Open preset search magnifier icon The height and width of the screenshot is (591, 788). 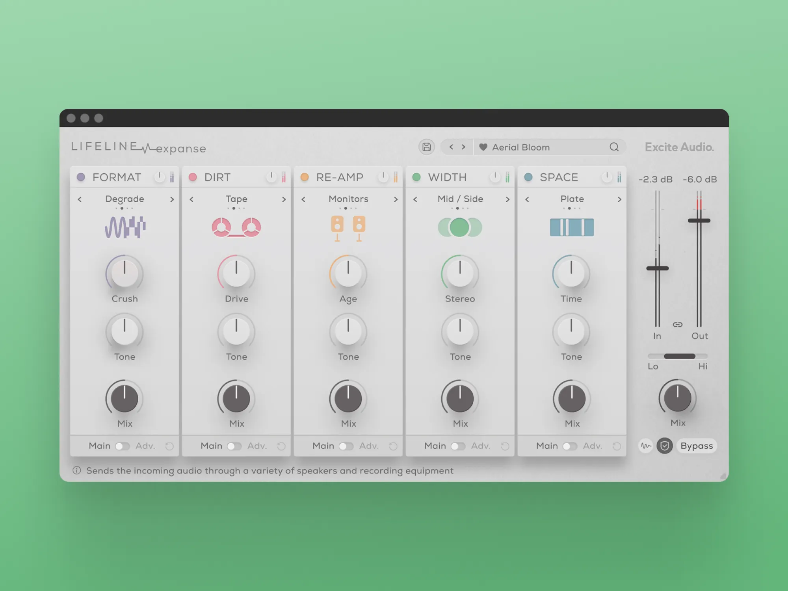pos(614,147)
